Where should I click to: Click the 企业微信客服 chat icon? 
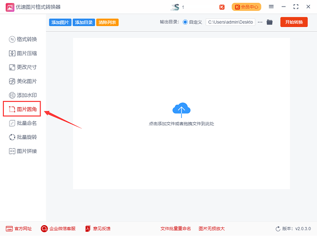click(44, 229)
